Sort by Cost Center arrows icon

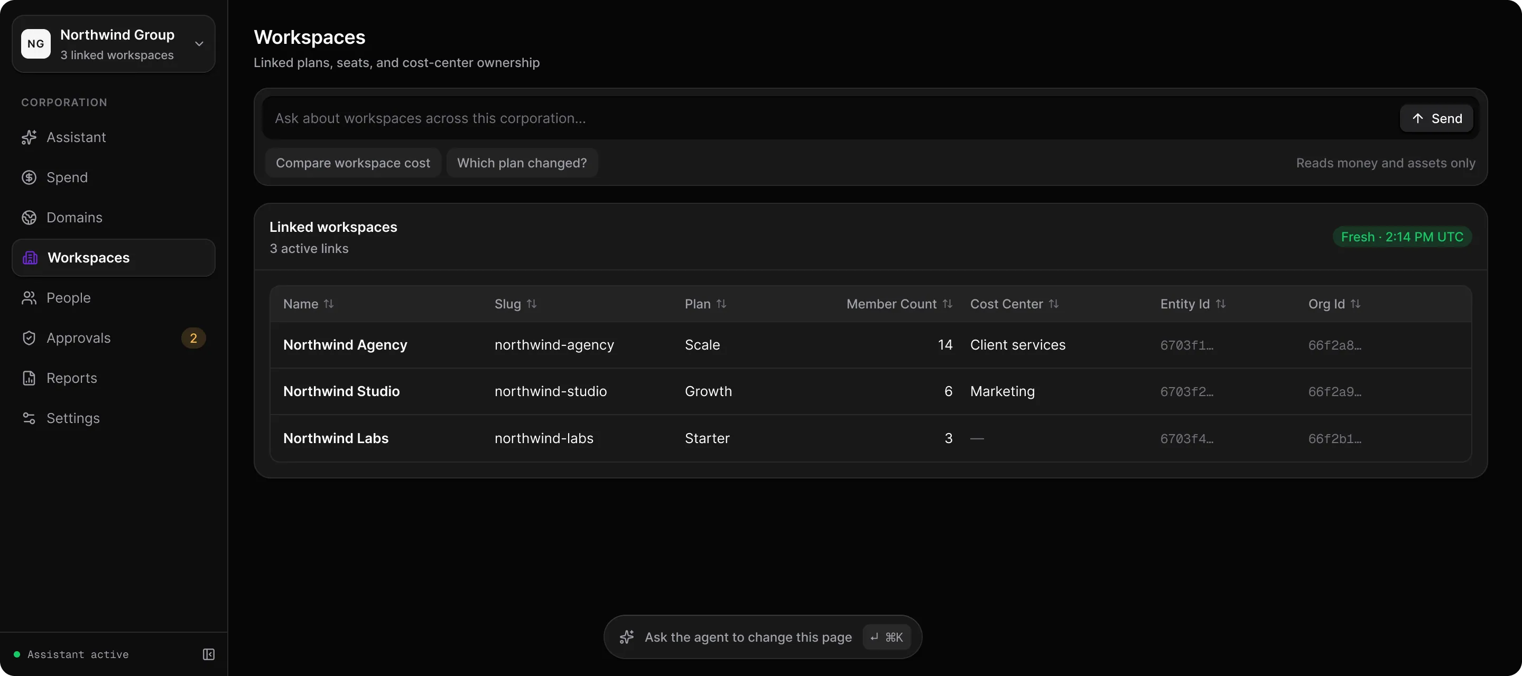(x=1054, y=304)
